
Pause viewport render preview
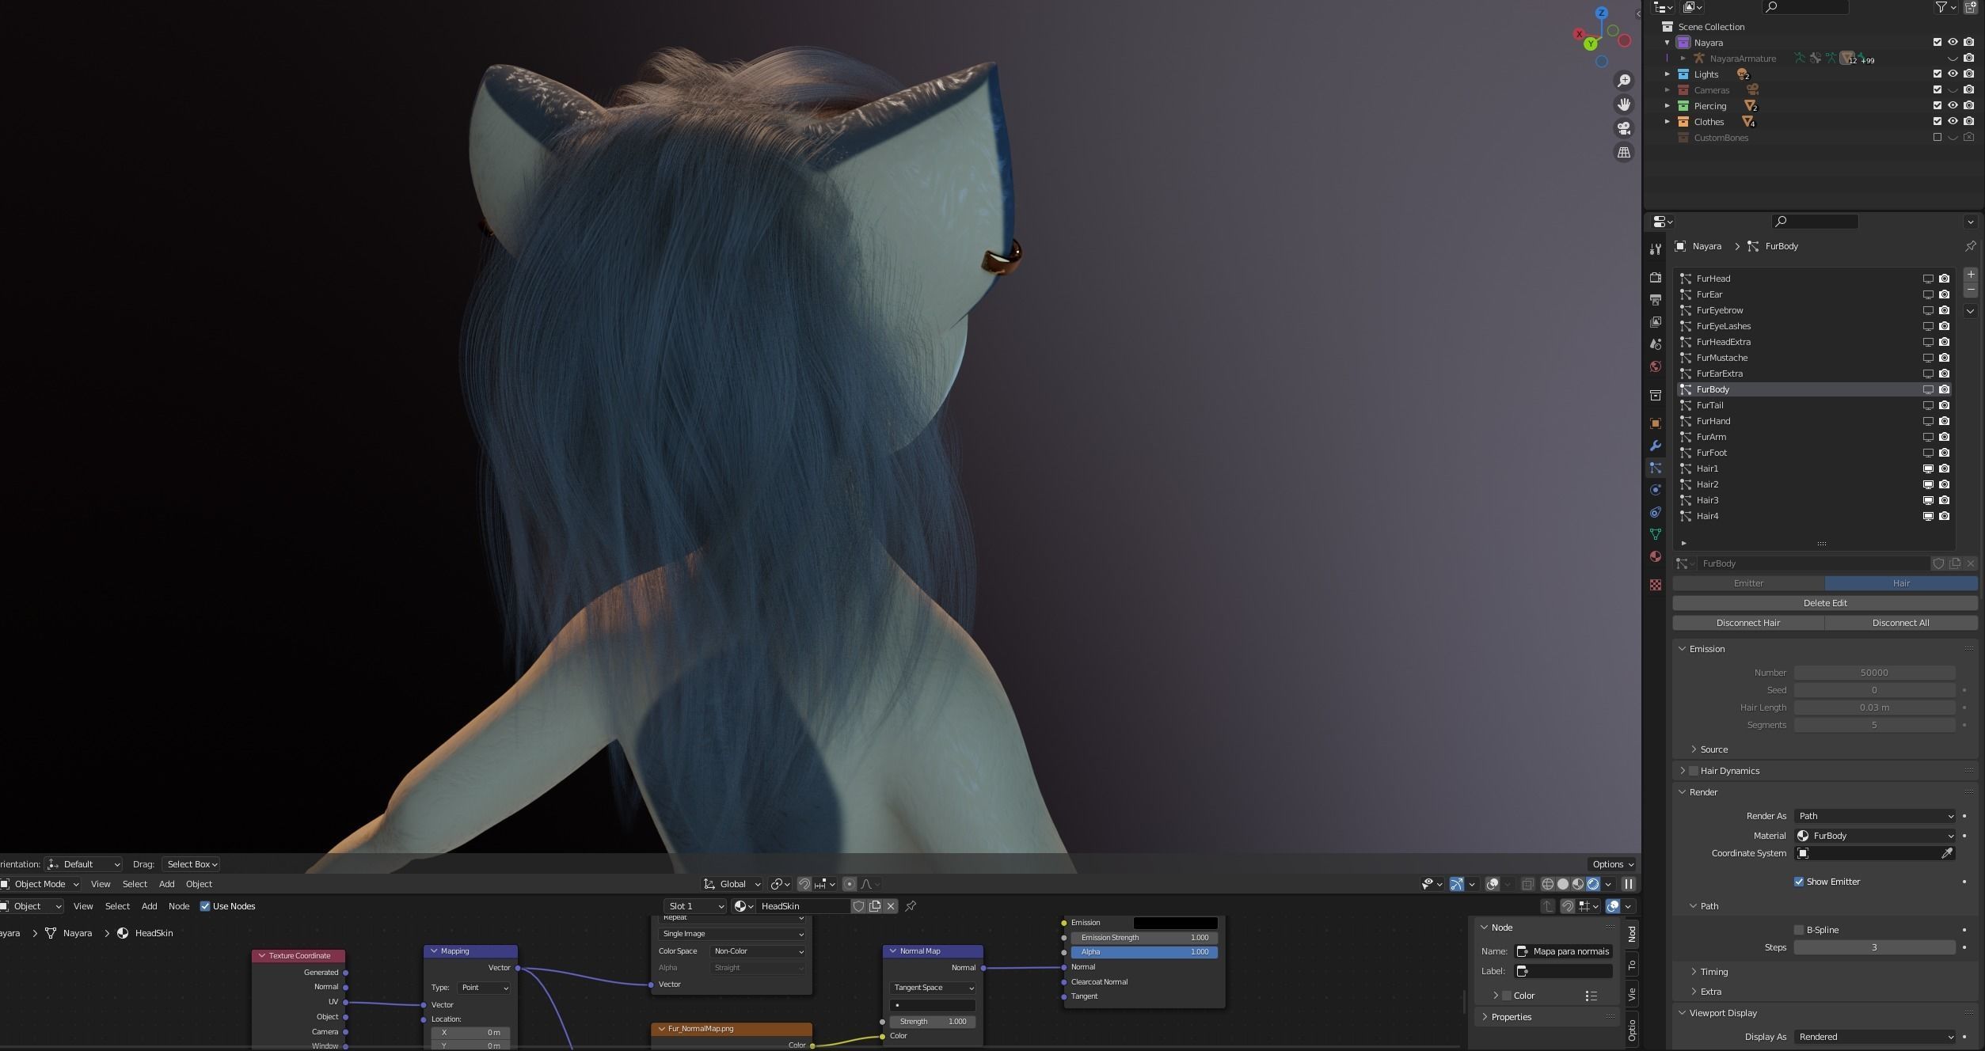click(1629, 884)
